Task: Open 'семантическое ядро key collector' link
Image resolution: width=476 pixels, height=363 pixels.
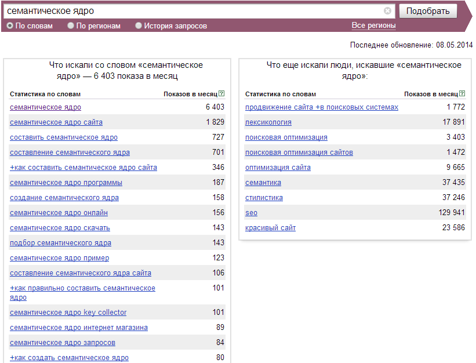Action: (x=68, y=313)
